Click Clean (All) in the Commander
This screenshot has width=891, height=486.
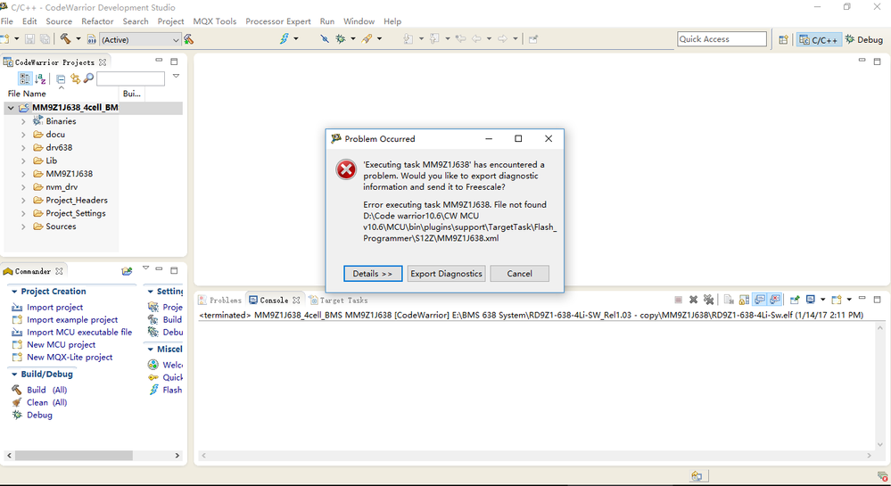pyautogui.click(x=46, y=402)
